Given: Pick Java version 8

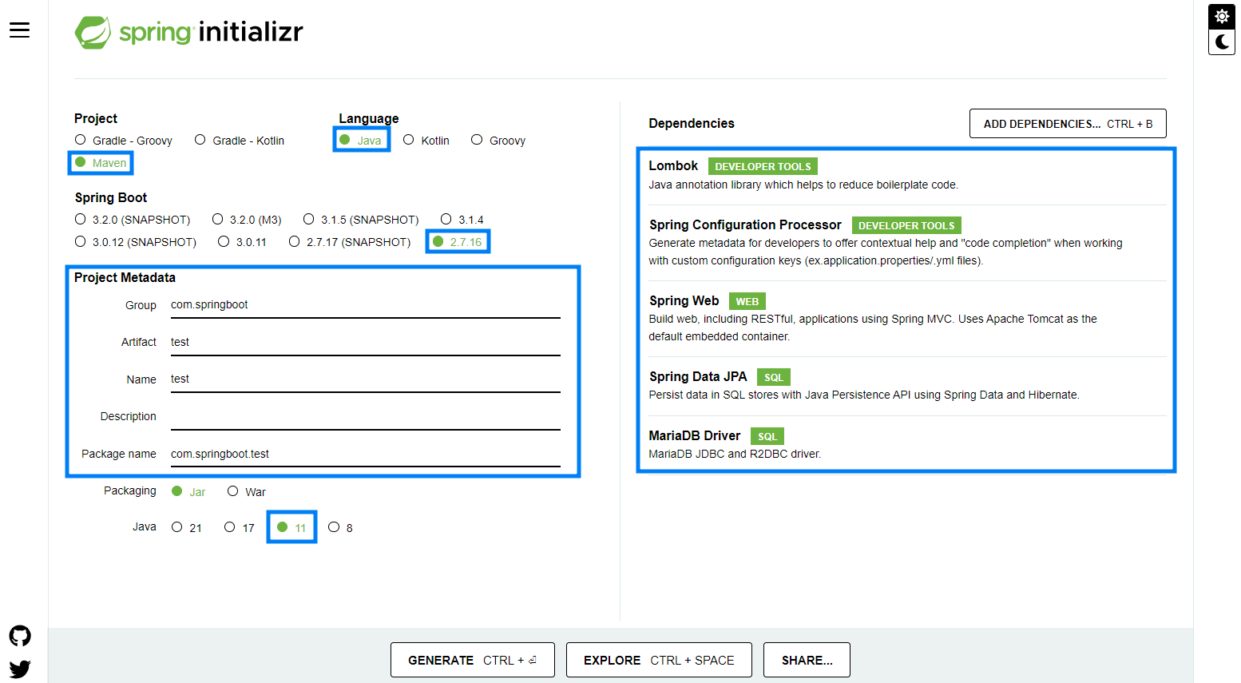Looking at the screenshot, I should [x=341, y=528].
